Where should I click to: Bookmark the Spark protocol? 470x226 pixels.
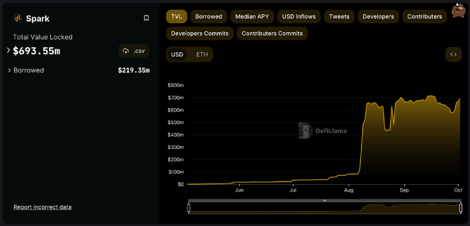(146, 18)
